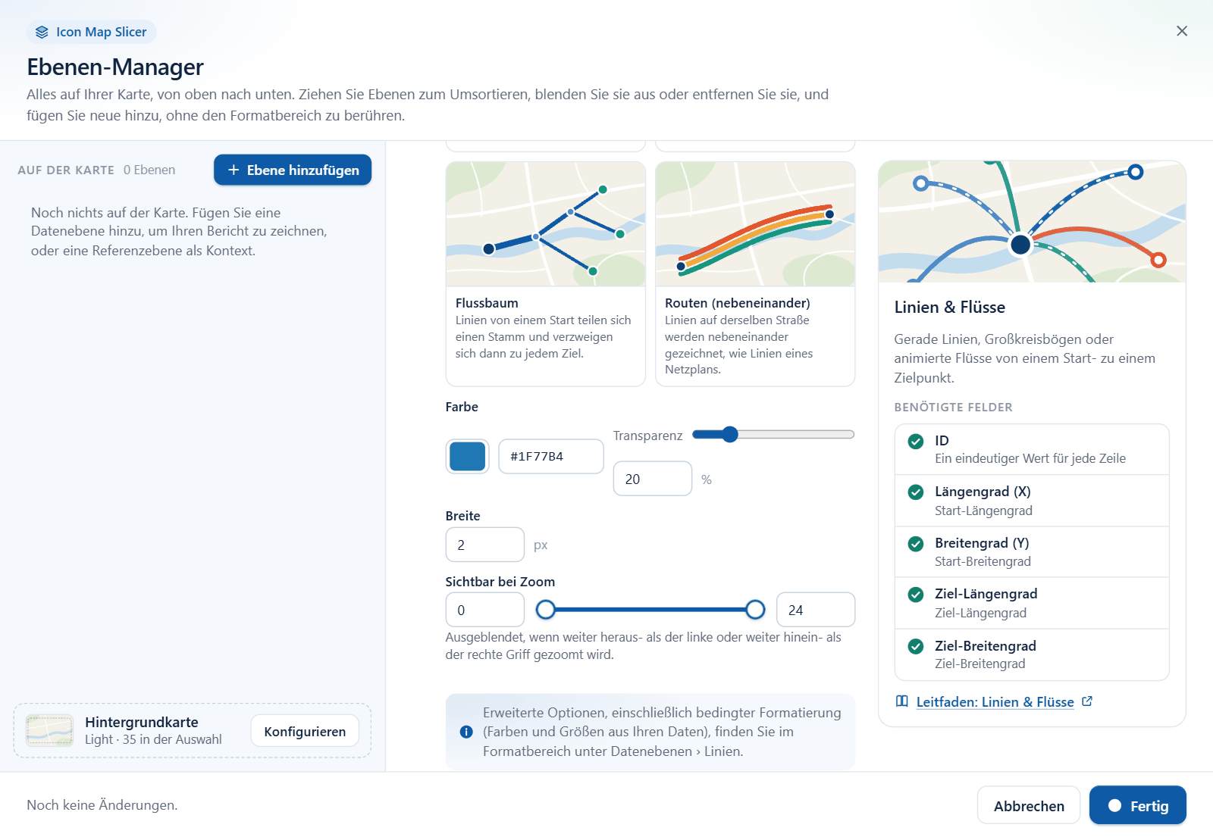This screenshot has width=1213, height=837.
Task: Click the Abbrechen button
Action: [x=1028, y=805]
